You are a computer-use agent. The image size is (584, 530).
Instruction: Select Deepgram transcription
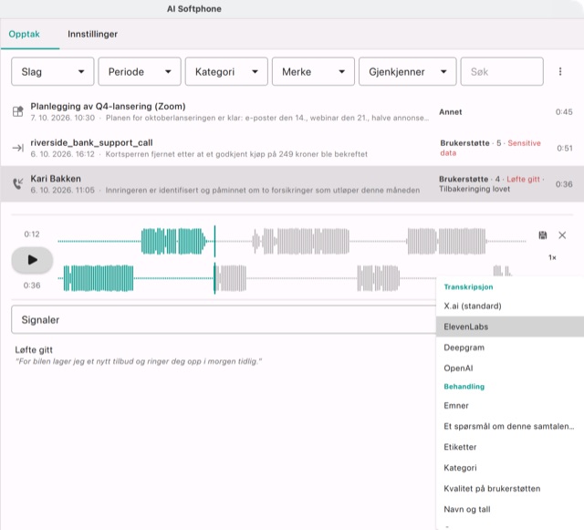click(x=510, y=348)
